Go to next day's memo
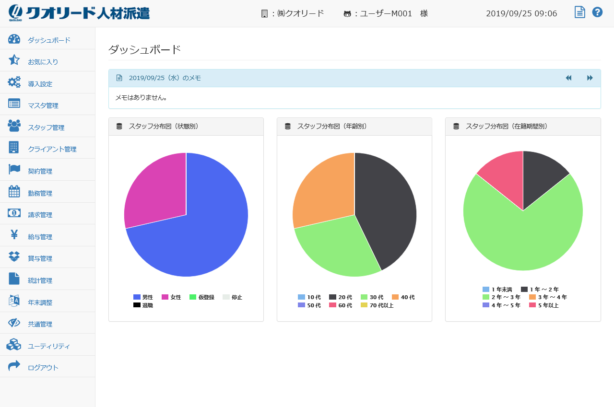The height and width of the screenshot is (407, 614). point(590,78)
